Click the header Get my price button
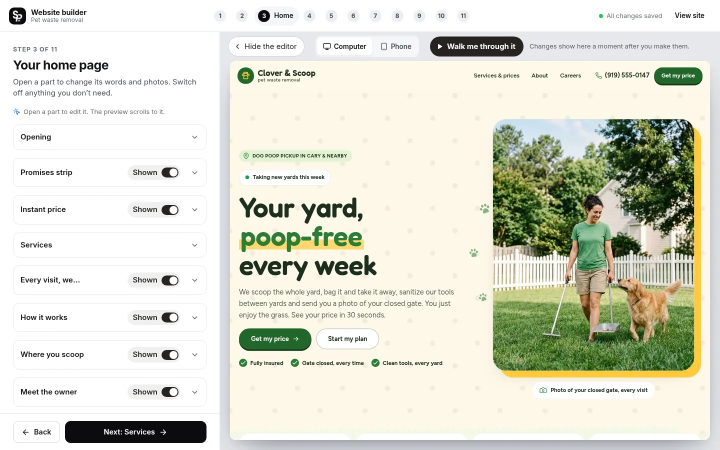This screenshot has height=450, width=720. 678,76
